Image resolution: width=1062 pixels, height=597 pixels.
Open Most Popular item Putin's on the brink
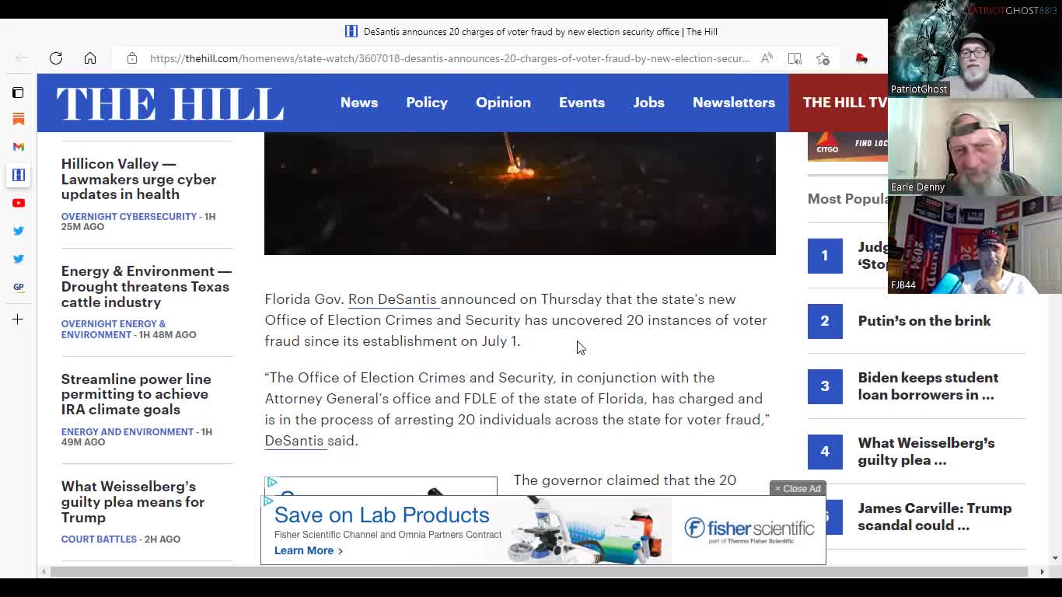pyautogui.click(x=924, y=321)
